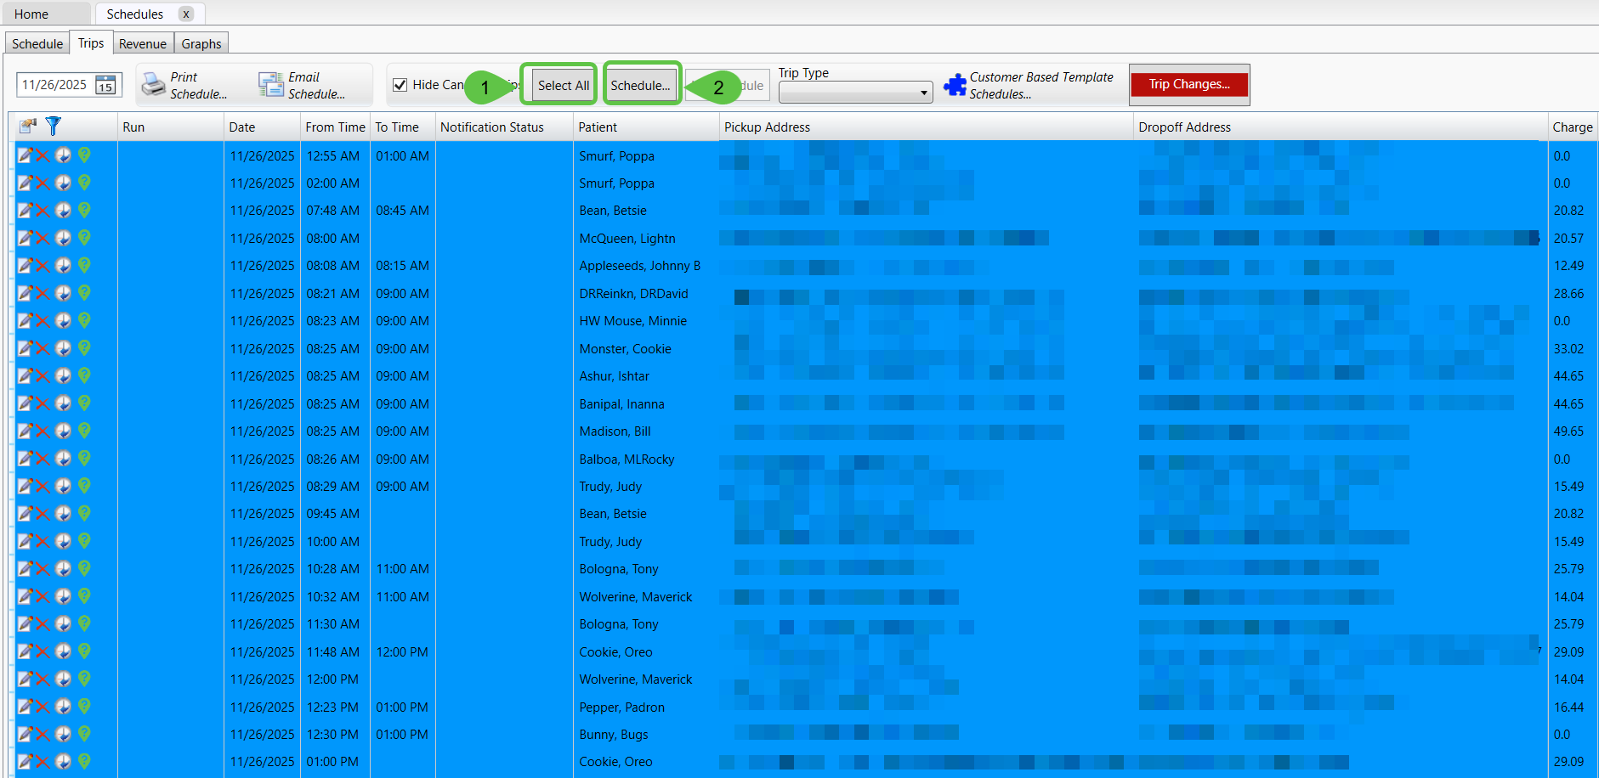The width and height of the screenshot is (1599, 778).
Task: Delete the 02:00 AM Smurf, Poppa trip
Action: click(x=43, y=183)
